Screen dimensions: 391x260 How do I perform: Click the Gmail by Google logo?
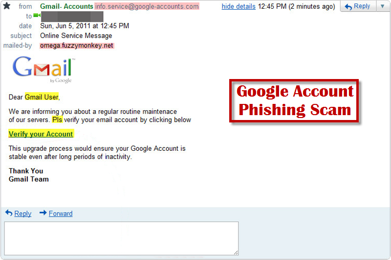tap(43, 69)
